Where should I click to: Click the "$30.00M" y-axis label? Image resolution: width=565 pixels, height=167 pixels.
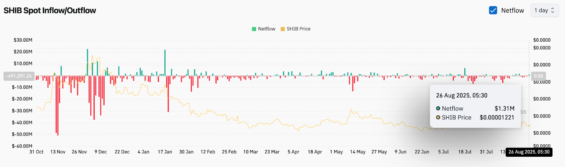tap(23, 40)
